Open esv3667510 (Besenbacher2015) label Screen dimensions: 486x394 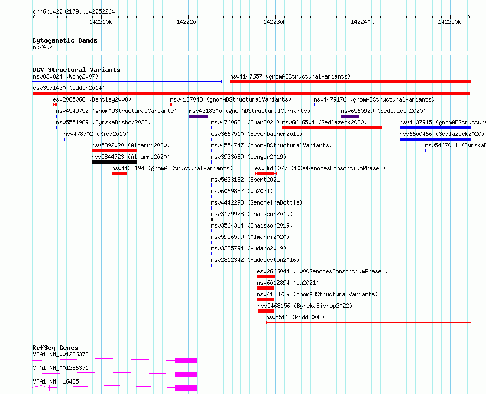[x=257, y=134]
